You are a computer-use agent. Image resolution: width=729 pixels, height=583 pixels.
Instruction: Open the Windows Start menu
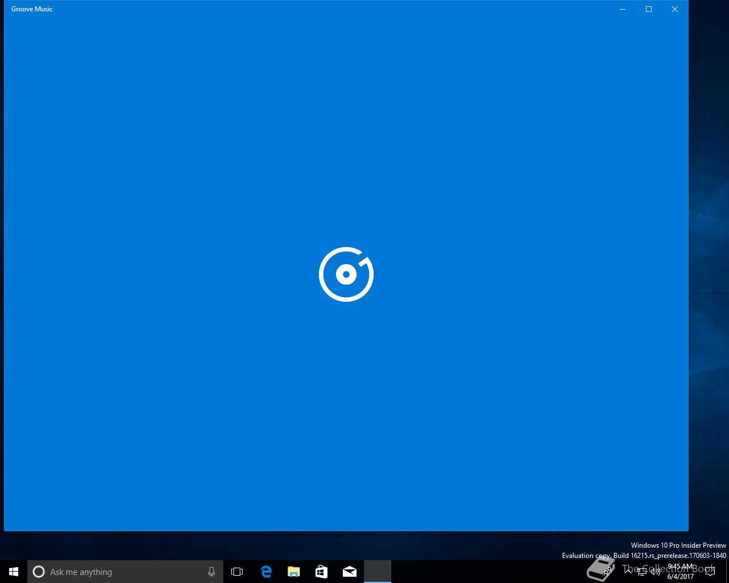[x=14, y=572]
